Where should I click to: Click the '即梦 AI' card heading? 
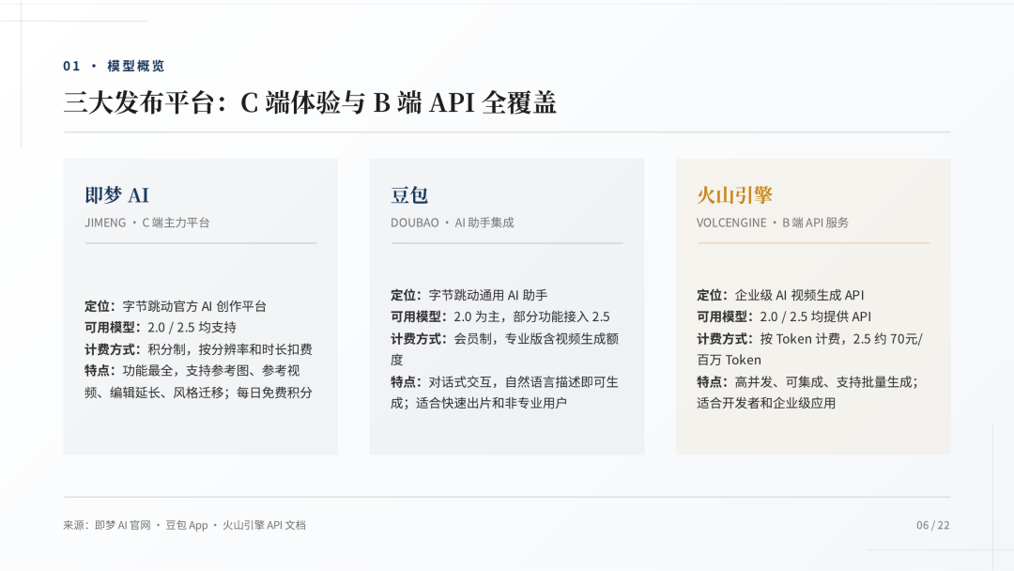(117, 194)
